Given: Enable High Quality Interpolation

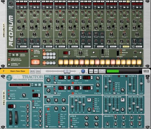Looking at the screenshot, I should pos(9,60).
